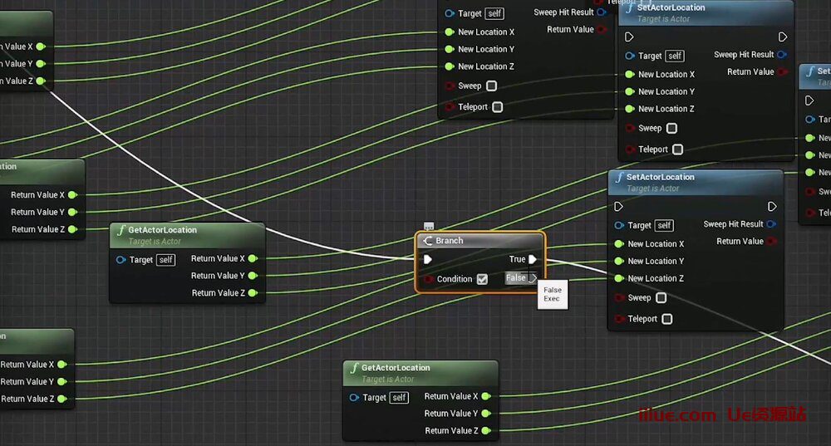The image size is (831, 446).
Task: Click Return Value pin on lower SetActorLocation
Action: pos(772,241)
